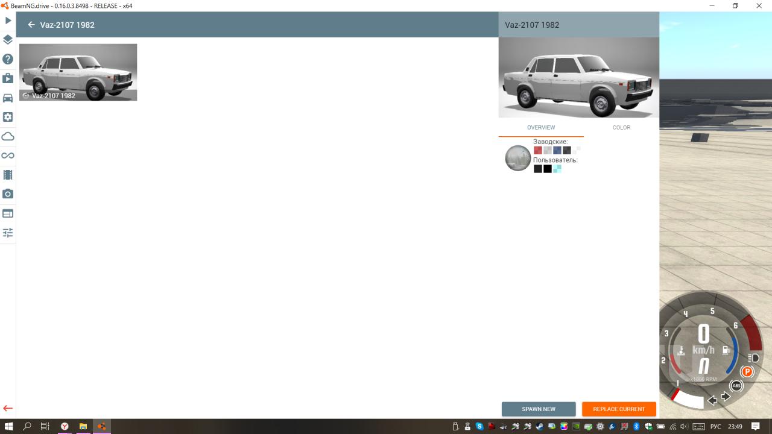Viewport: 772px width, 434px height.
Task: Open the UI apps layout icon
Action: click(x=8, y=213)
